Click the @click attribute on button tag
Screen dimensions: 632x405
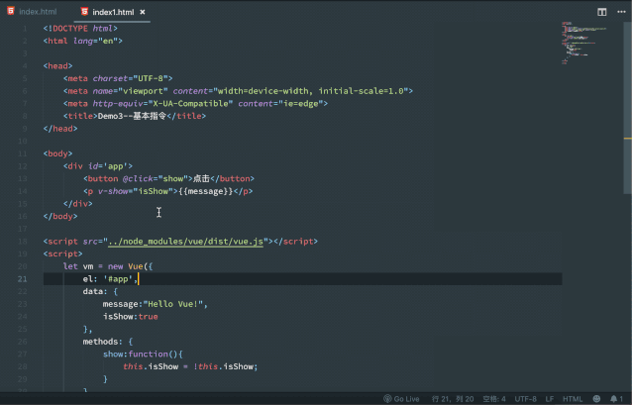pyautogui.click(x=138, y=178)
